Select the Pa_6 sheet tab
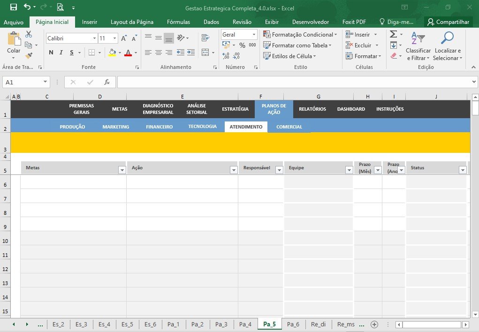Image resolution: width=479 pixels, height=332 pixels. coord(293,324)
